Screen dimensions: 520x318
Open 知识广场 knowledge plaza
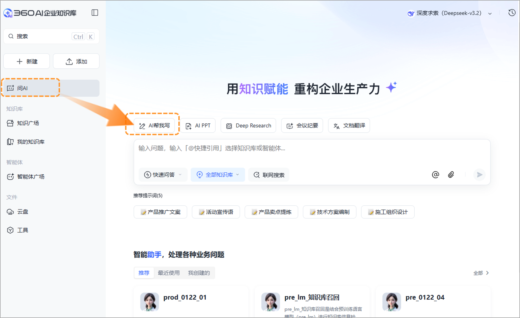28,123
